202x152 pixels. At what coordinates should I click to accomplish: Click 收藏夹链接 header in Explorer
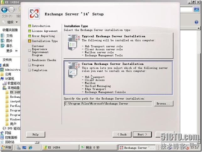click(x=10, y=30)
